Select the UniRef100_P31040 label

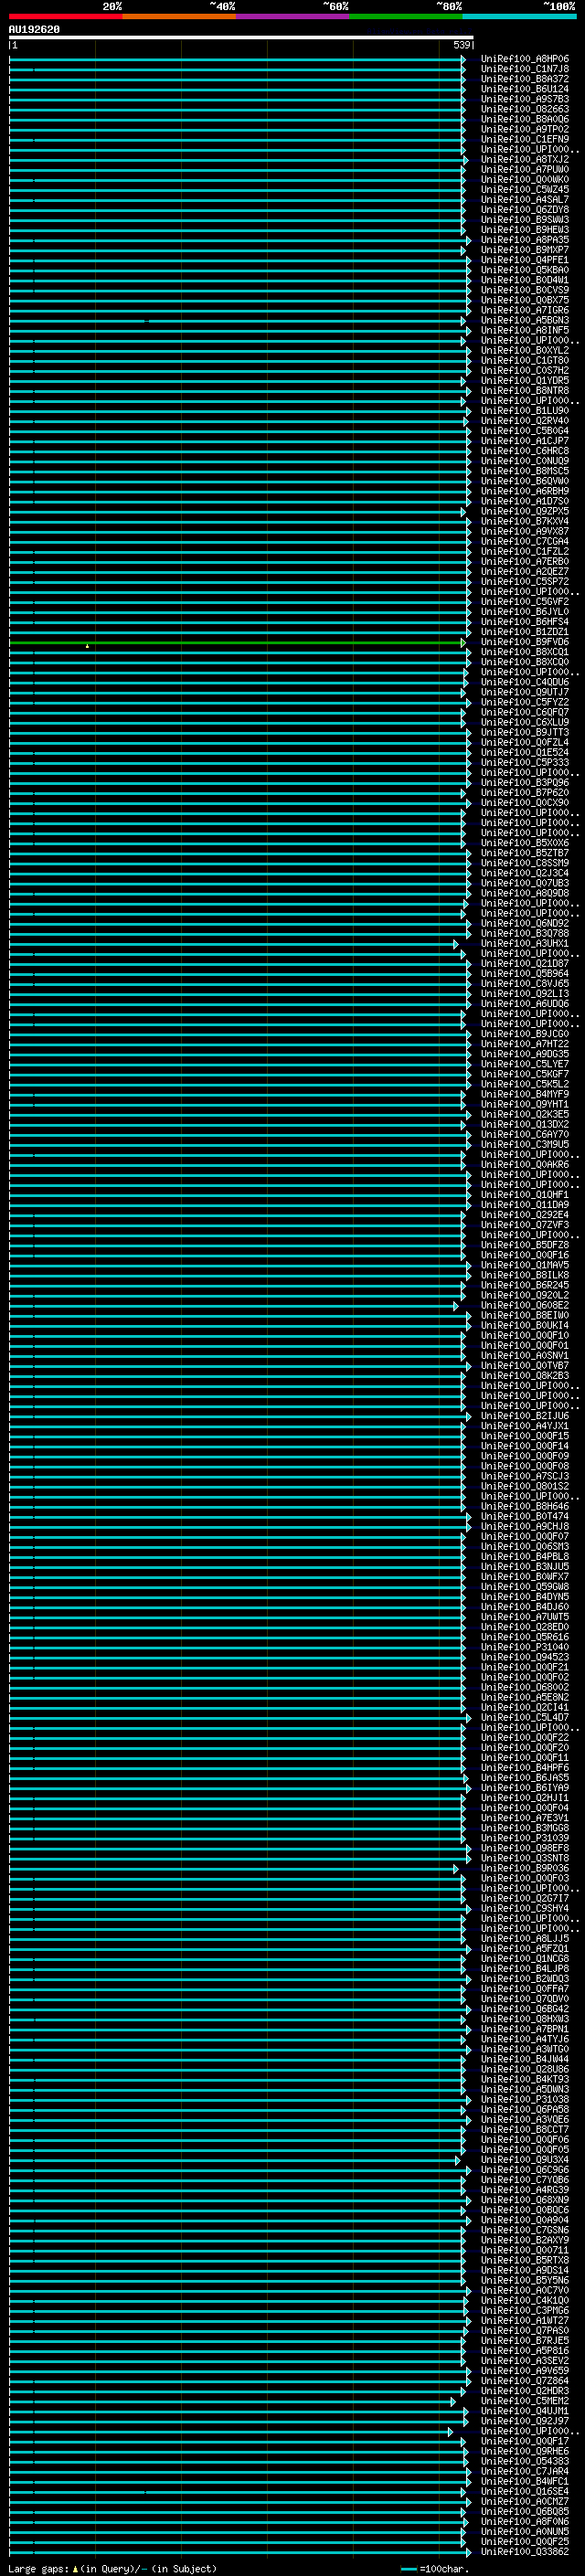click(525, 1647)
